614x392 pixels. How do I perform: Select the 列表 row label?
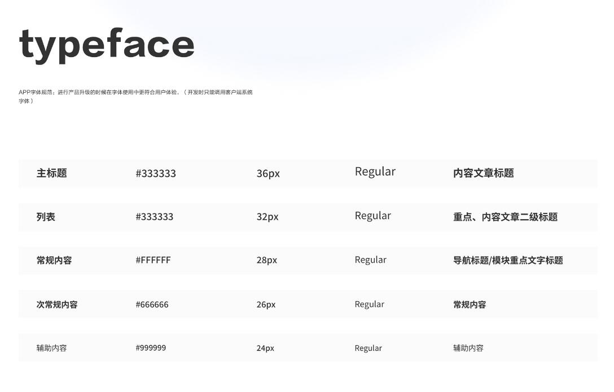[46, 217]
